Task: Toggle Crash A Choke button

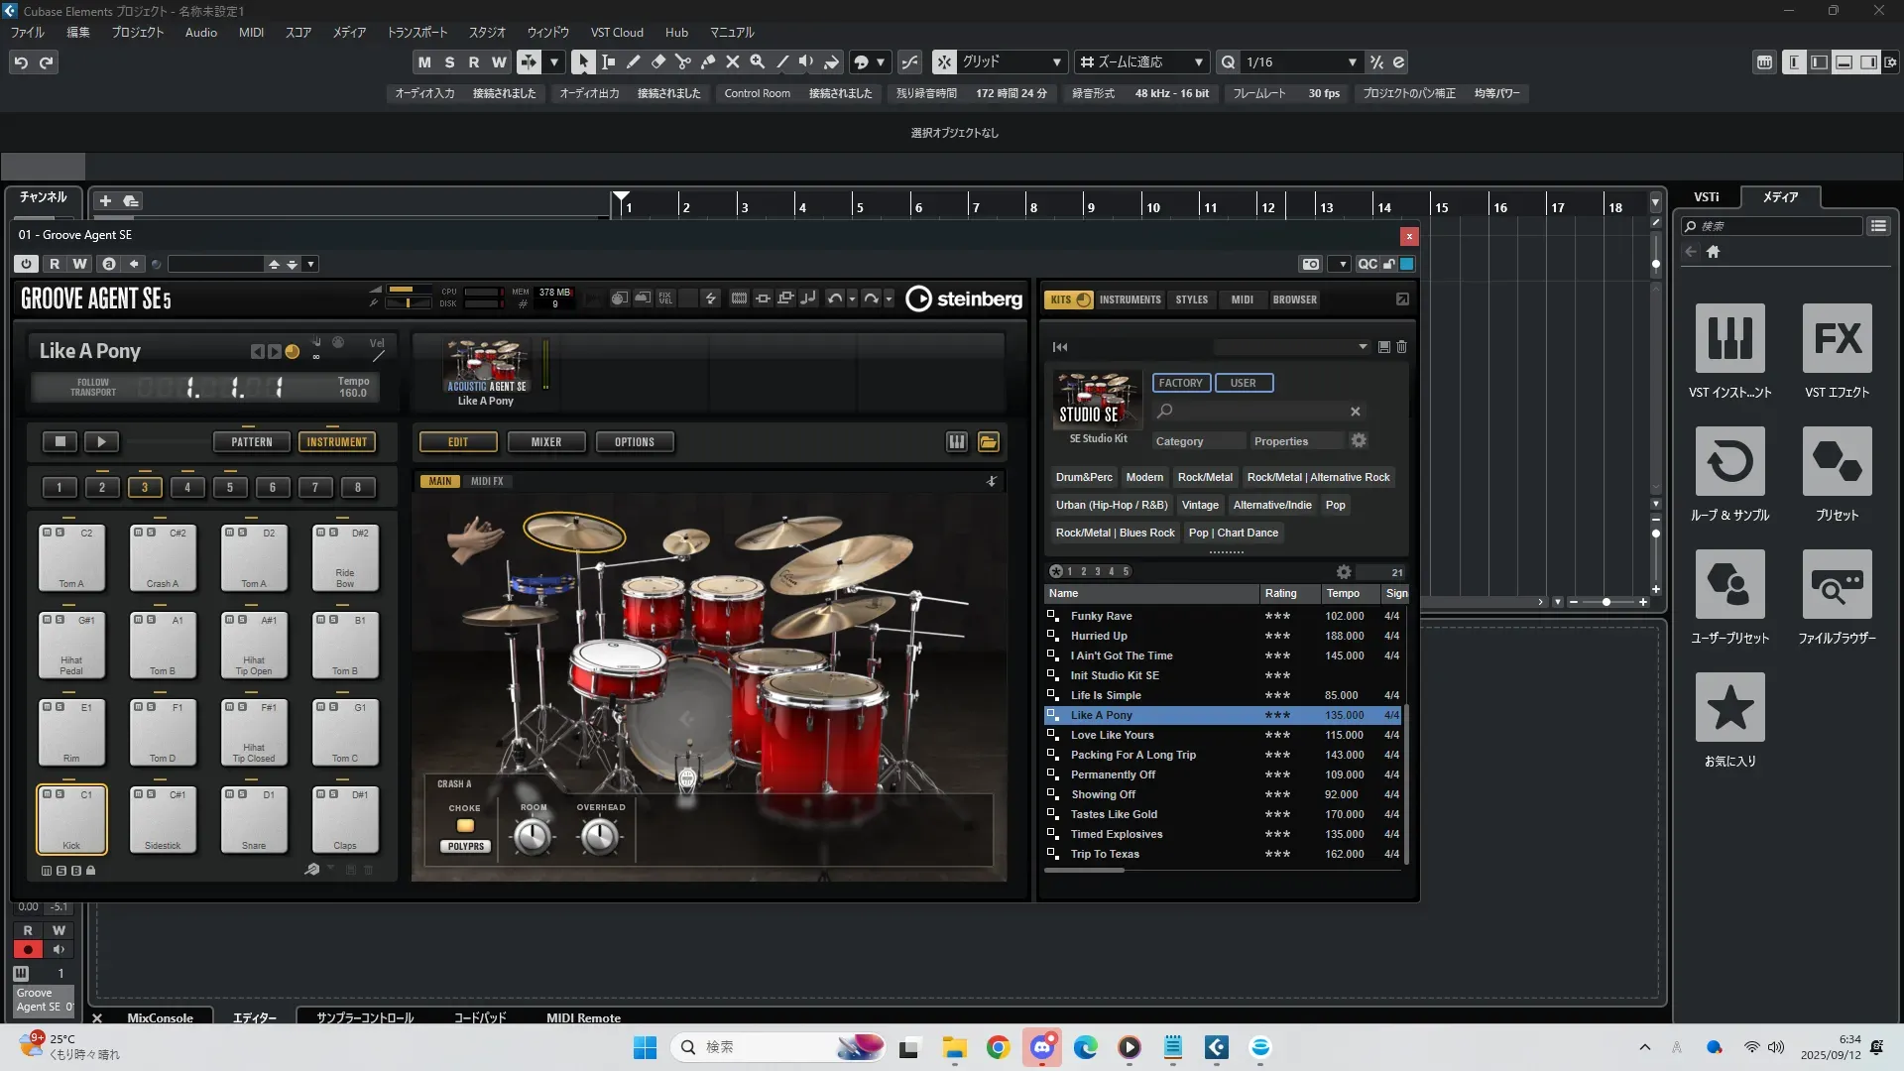Action: (464, 826)
